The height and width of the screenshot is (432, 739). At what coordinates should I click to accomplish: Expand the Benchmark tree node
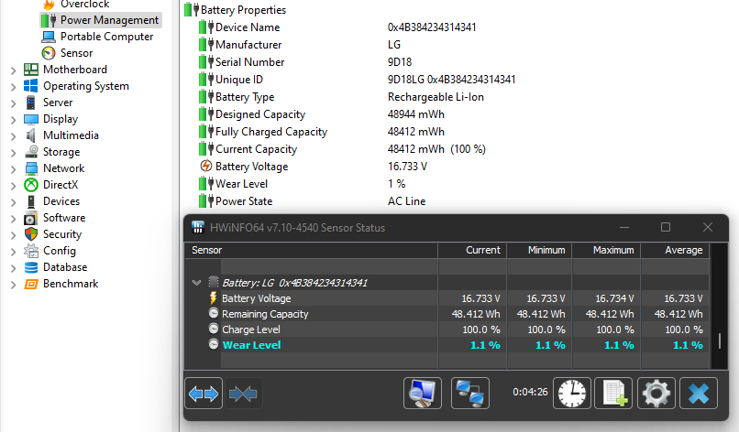click(x=13, y=285)
